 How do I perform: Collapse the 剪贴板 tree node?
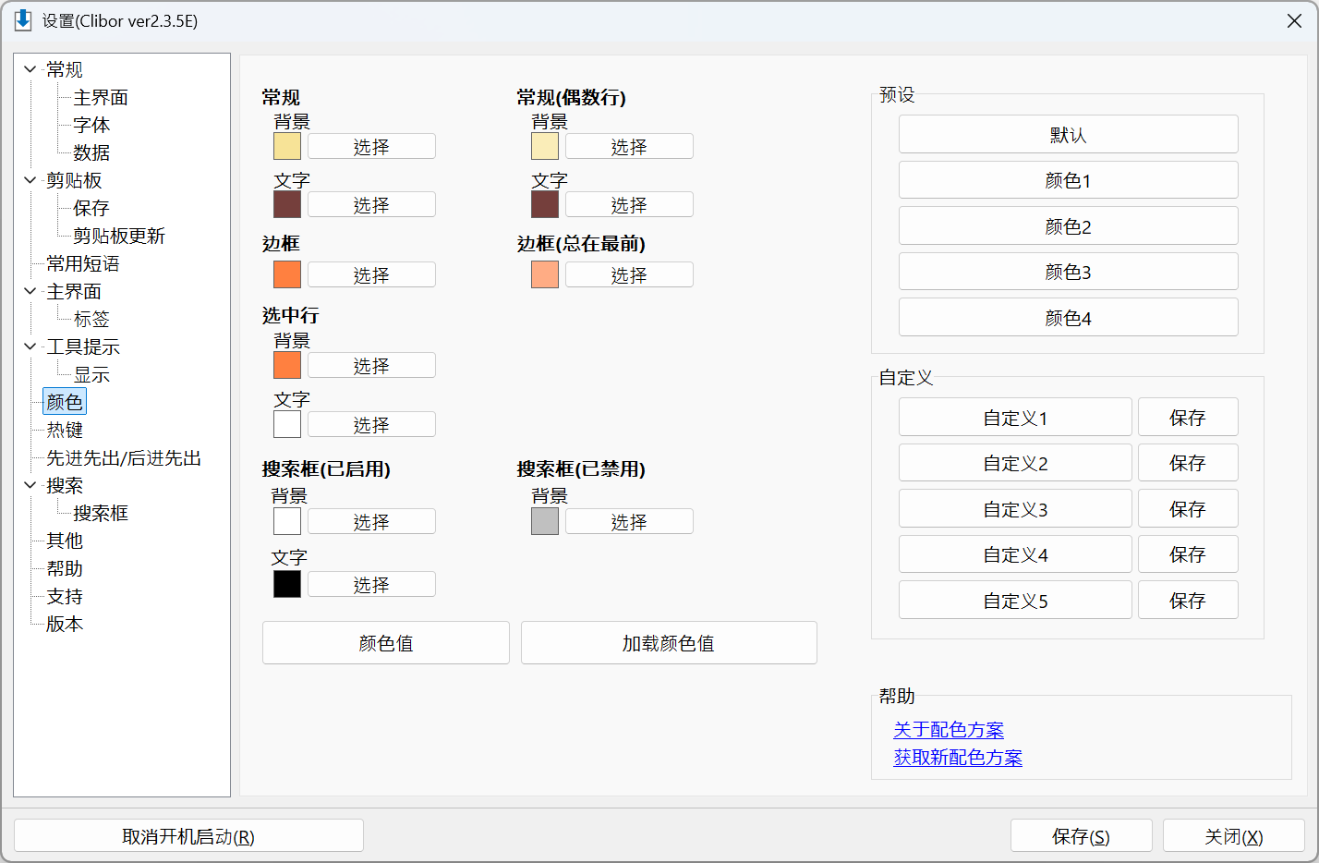[30, 180]
